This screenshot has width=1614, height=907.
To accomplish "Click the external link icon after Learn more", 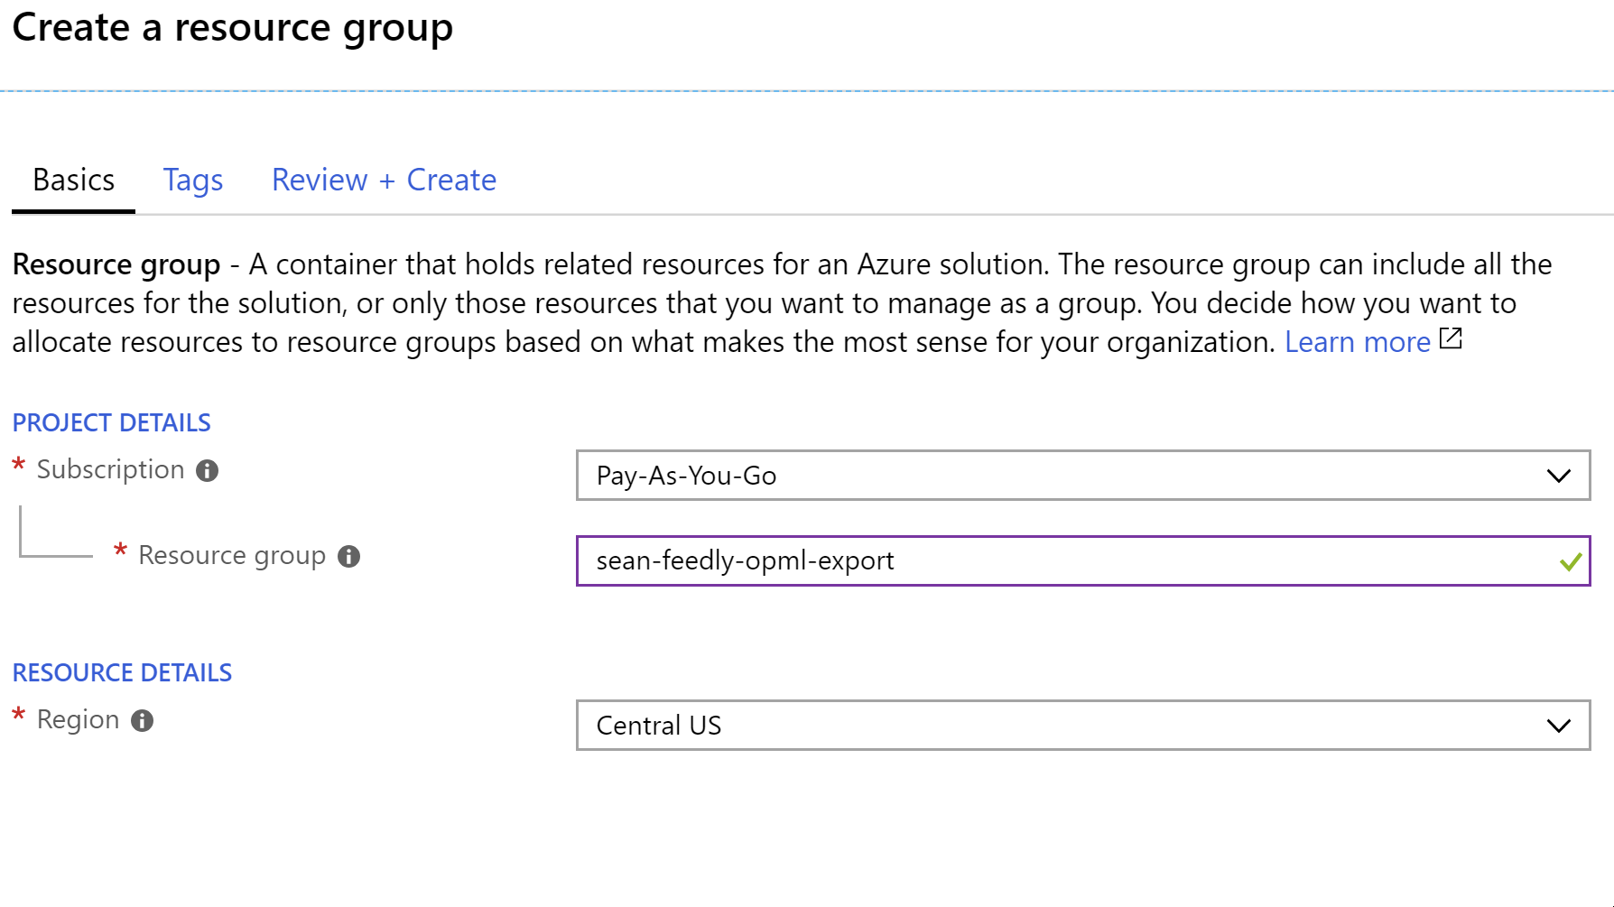I will pyautogui.click(x=1451, y=340).
